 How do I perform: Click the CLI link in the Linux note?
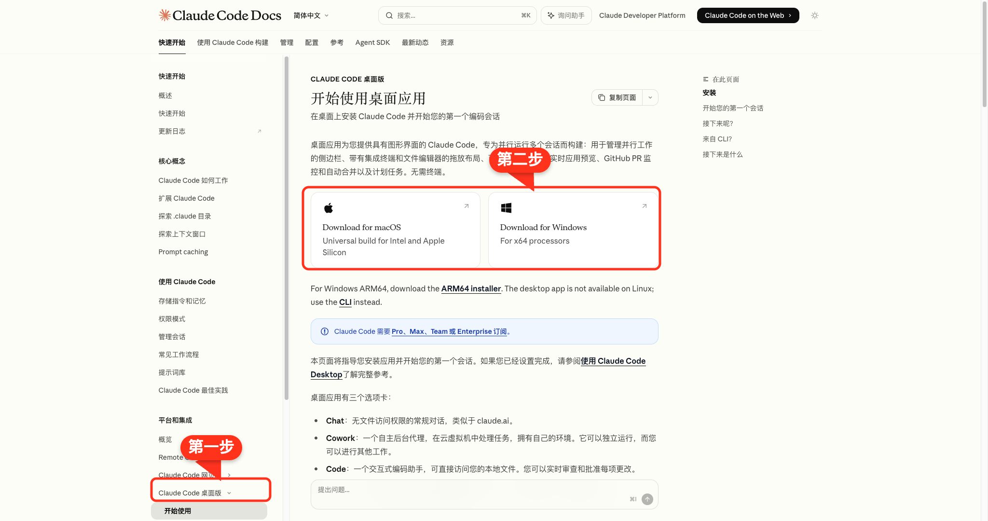pos(345,302)
